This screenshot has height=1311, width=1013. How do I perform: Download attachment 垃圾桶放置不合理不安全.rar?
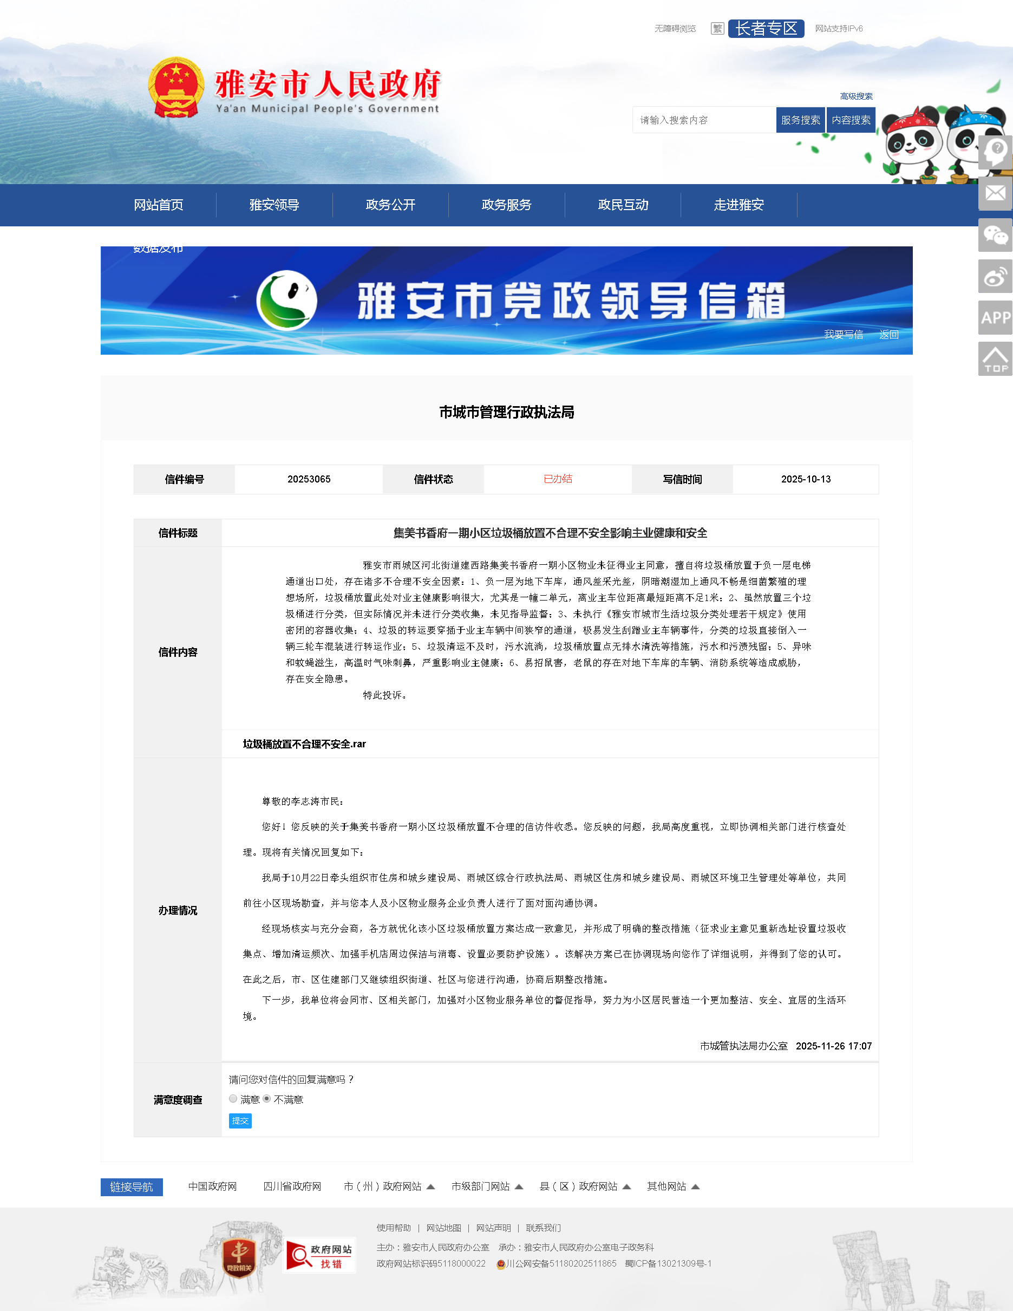pyautogui.click(x=304, y=743)
